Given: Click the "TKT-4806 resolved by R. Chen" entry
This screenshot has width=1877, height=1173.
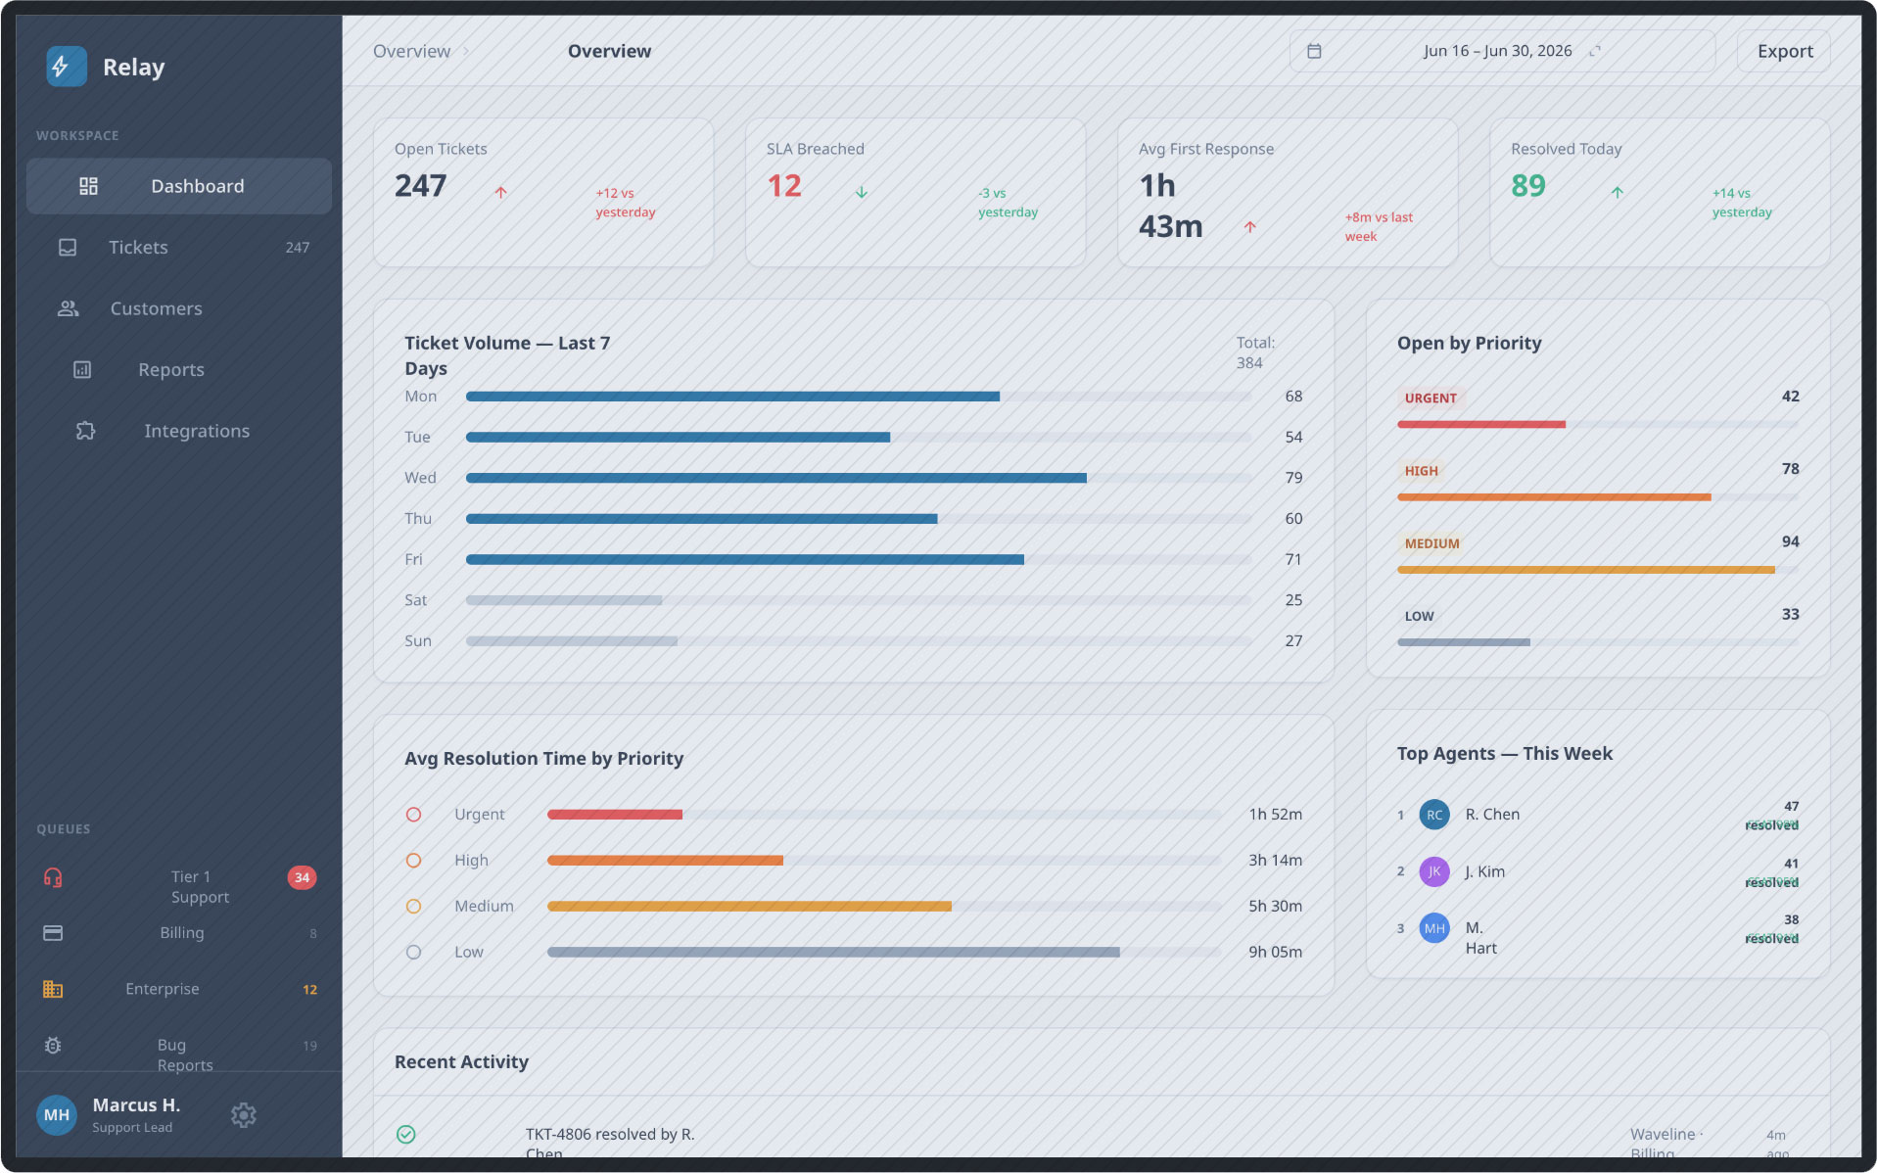Looking at the screenshot, I should [610, 1144].
